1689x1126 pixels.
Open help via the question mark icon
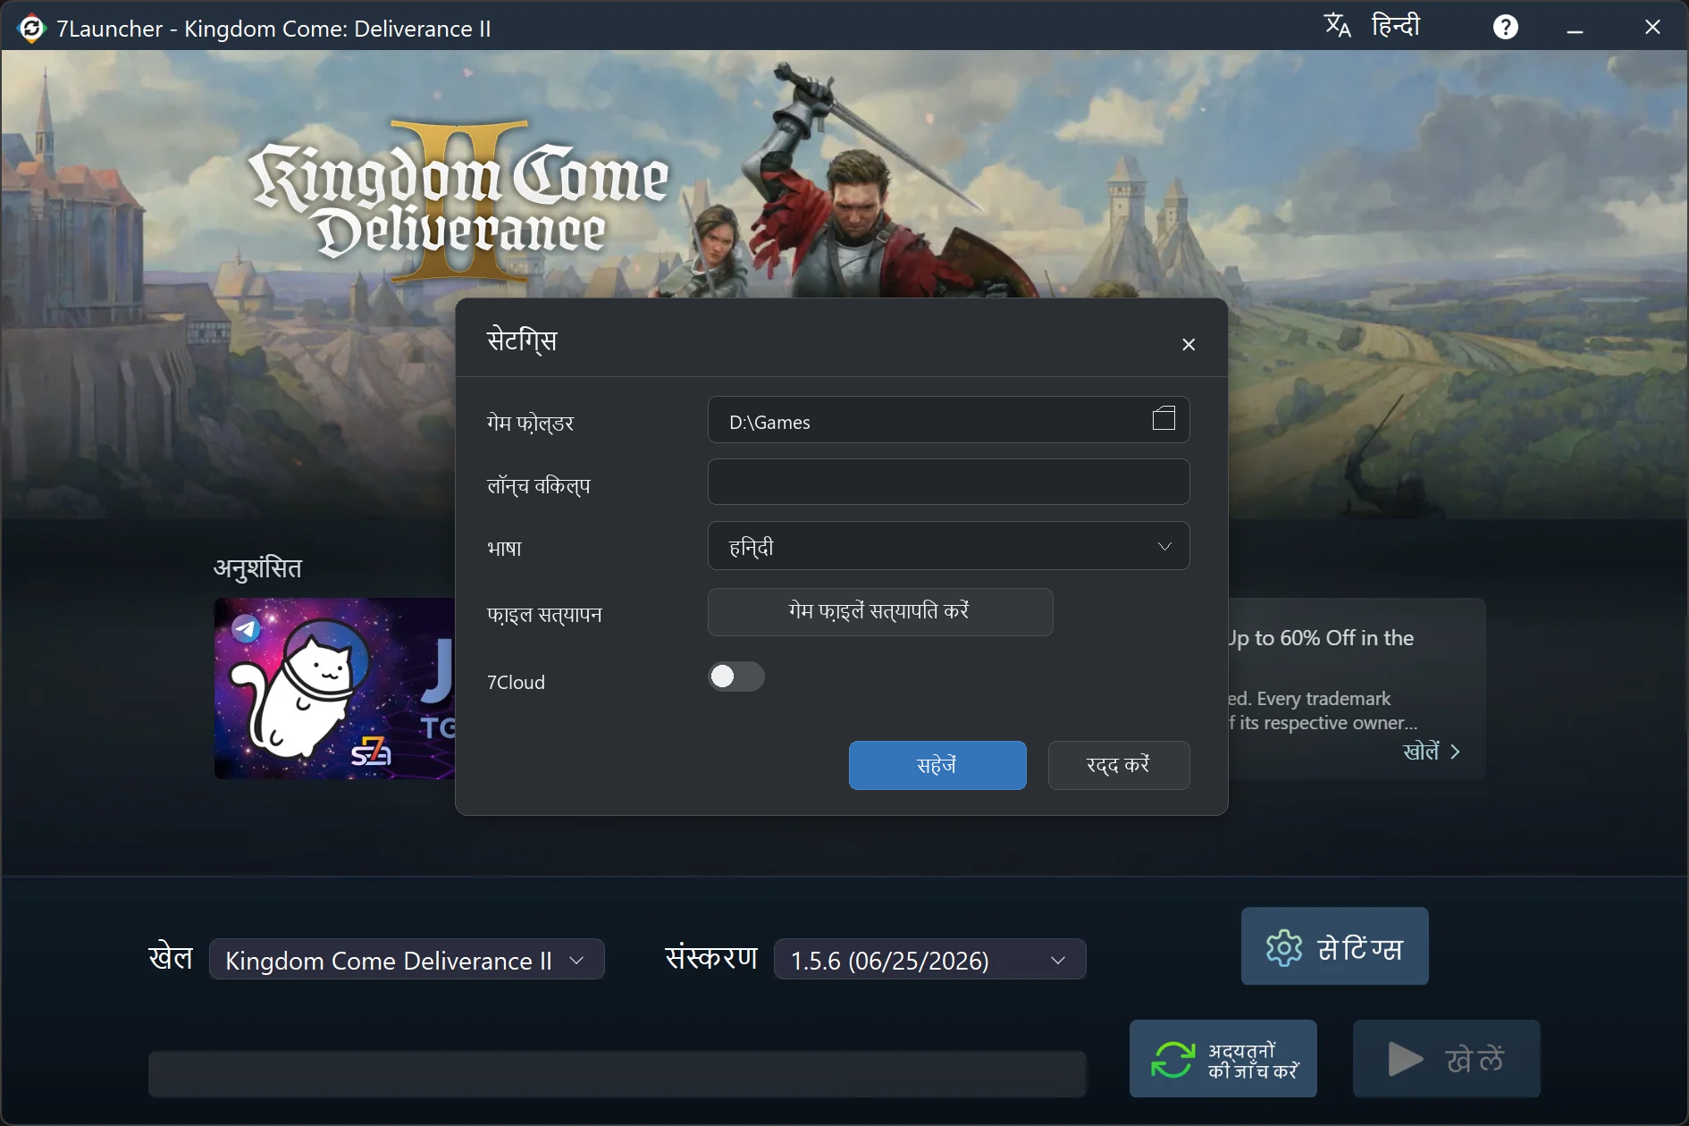click(1505, 28)
